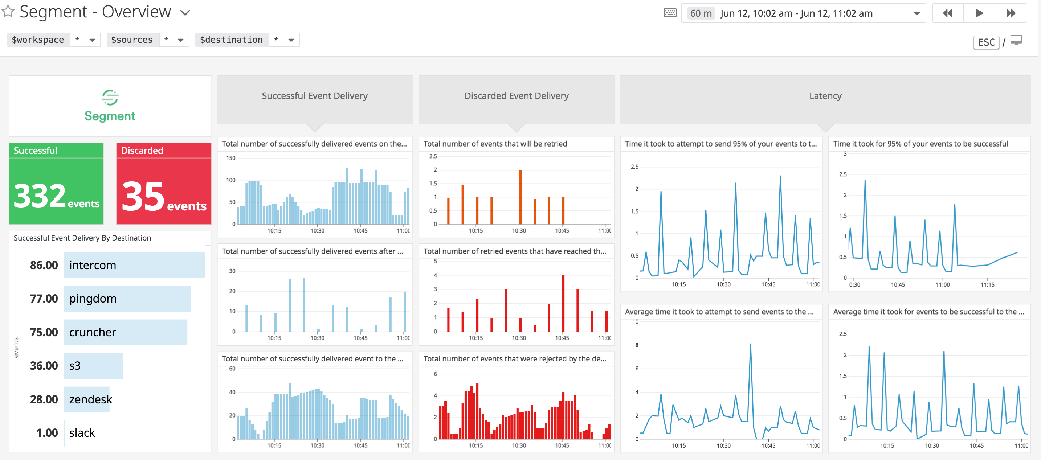Select the Successful Event Delivery group header
Screen dimensions: 1041x460
[315, 96]
